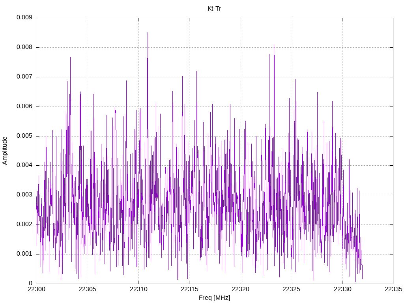This screenshot has height=303, width=404.
Task: Click the x-axis tick label 22330
Action: coord(342,289)
